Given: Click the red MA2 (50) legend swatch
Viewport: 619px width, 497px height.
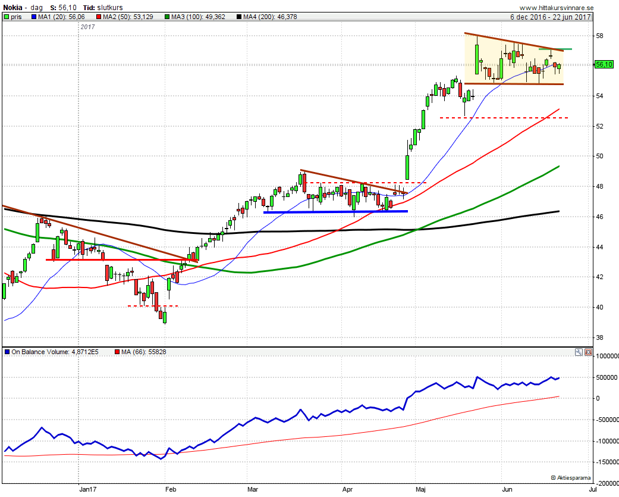Looking at the screenshot, I should point(99,17).
